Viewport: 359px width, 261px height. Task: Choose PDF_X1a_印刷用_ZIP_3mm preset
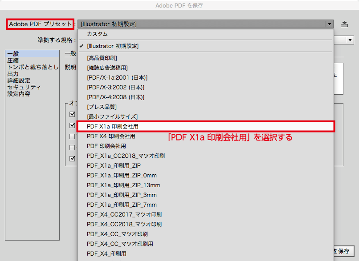point(205,195)
